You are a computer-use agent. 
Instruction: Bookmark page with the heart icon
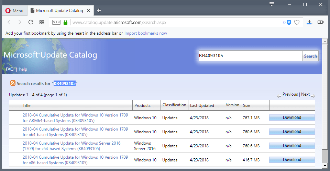click(297, 22)
